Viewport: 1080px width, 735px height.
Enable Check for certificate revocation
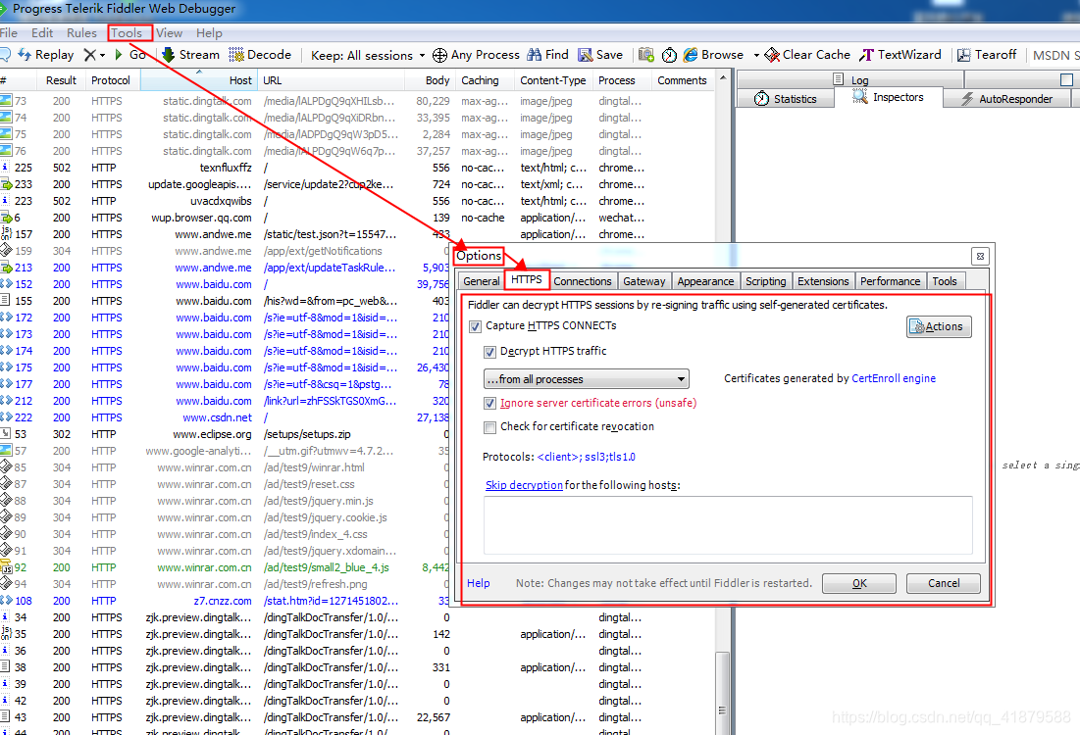[489, 427]
